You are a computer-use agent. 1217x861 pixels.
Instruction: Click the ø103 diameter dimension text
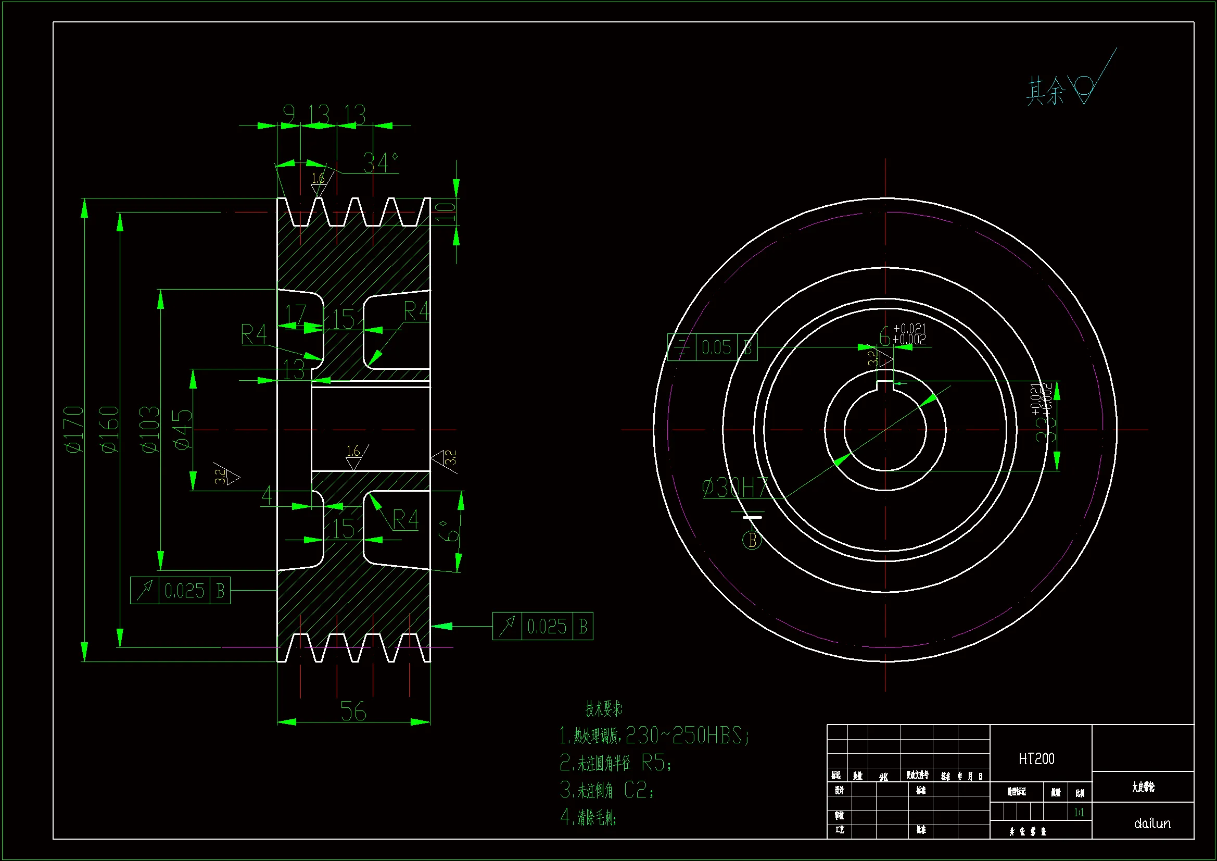click(x=149, y=430)
